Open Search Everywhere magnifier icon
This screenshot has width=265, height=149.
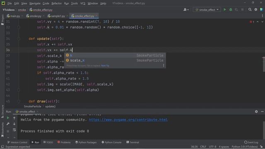coord(250,10)
